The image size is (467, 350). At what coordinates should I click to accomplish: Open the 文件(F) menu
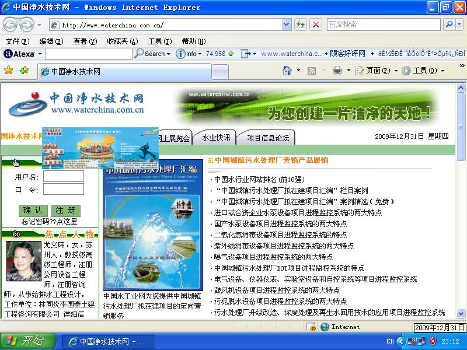pyautogui.click(x=18, y=41)
